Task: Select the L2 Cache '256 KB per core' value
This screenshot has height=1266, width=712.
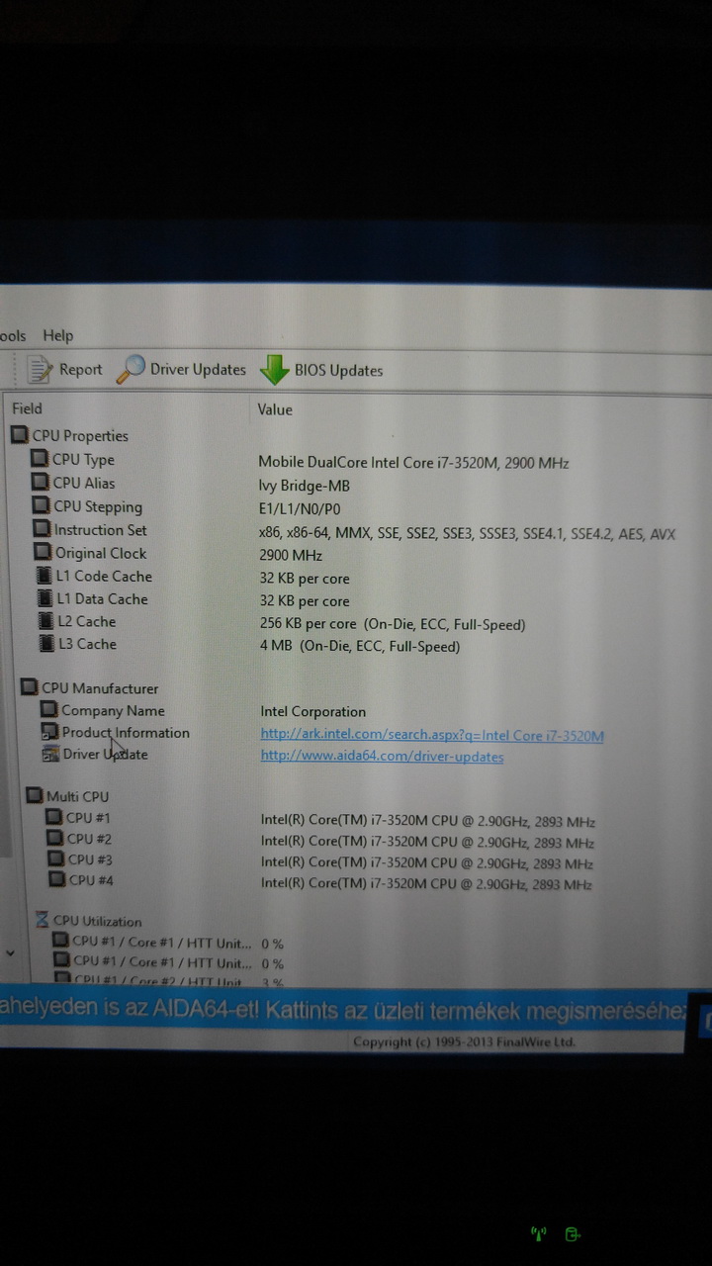Action: point(393,624)
